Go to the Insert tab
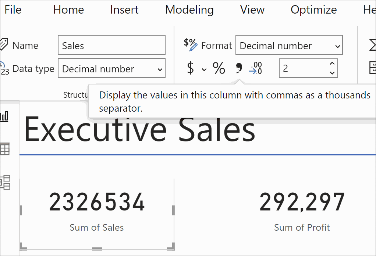The image size is (376, 256). [x=124, y=10]
